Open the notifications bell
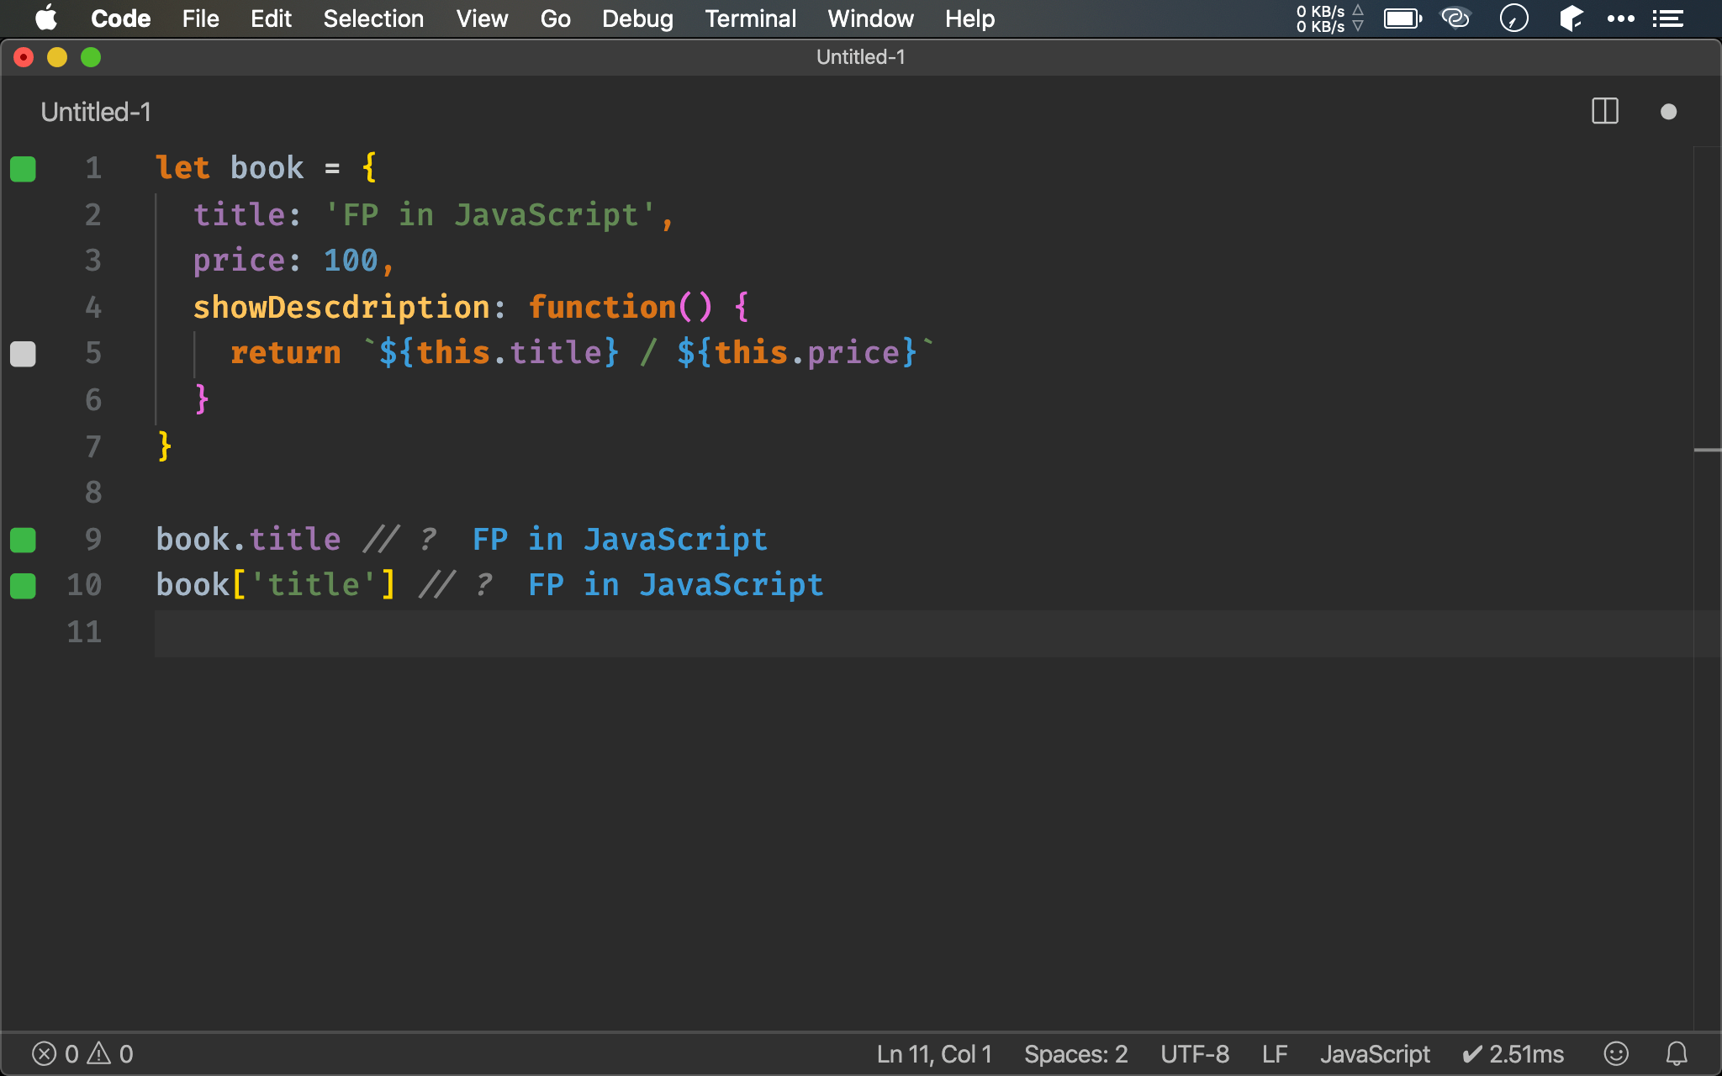 [1676, 1053]
